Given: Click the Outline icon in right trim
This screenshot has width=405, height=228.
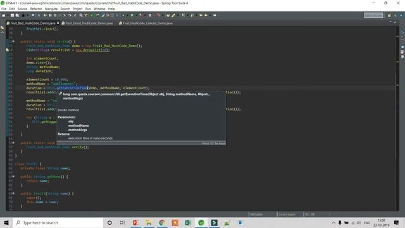Looking at the screenshot, I should pyautogui.click(x=402, y=57).
